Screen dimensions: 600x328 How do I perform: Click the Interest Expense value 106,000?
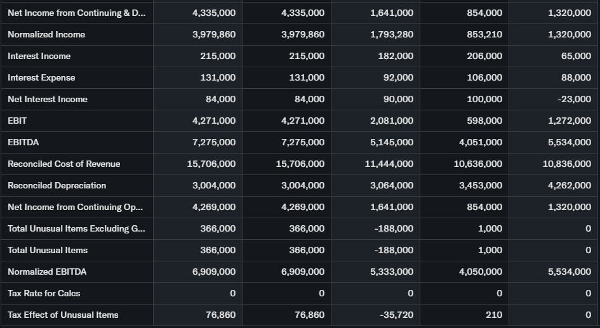tap(484, 77)
